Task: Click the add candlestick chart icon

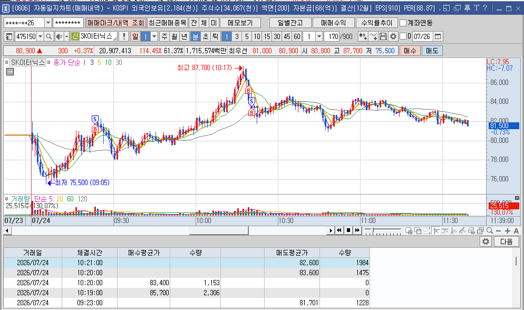Action: coord(363,36)
